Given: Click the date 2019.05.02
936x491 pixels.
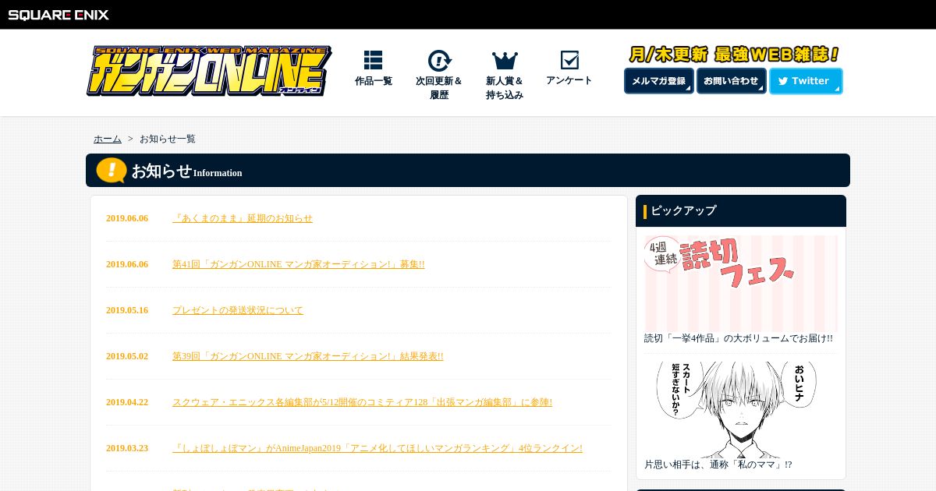Looking at the screenshot, I should [127, 356].
